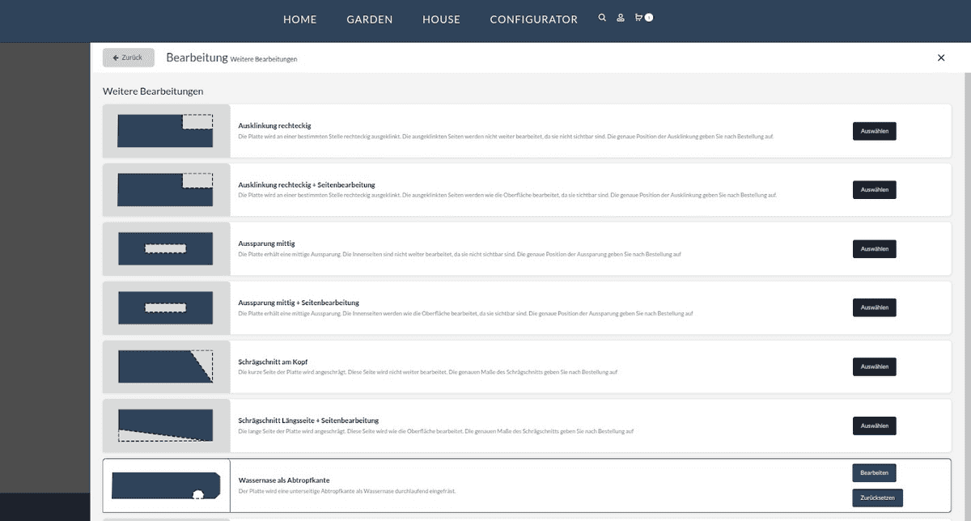971x521 pixels.
Task: Select Auswählen for Ausklinkung rechteckig
Action: click(x=874, y=131)
